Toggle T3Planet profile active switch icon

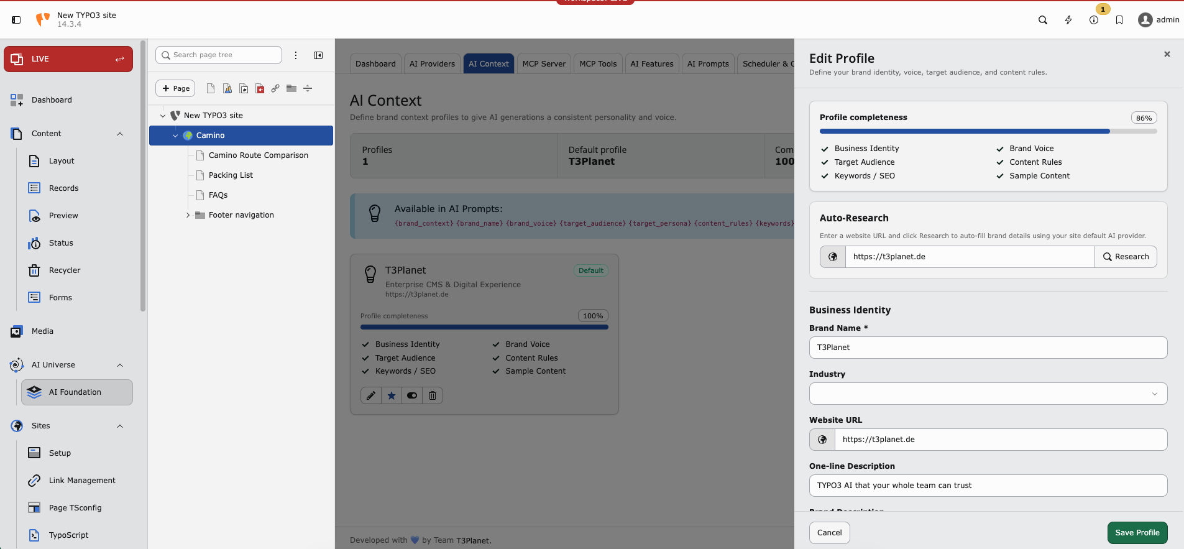coord(412,395)
